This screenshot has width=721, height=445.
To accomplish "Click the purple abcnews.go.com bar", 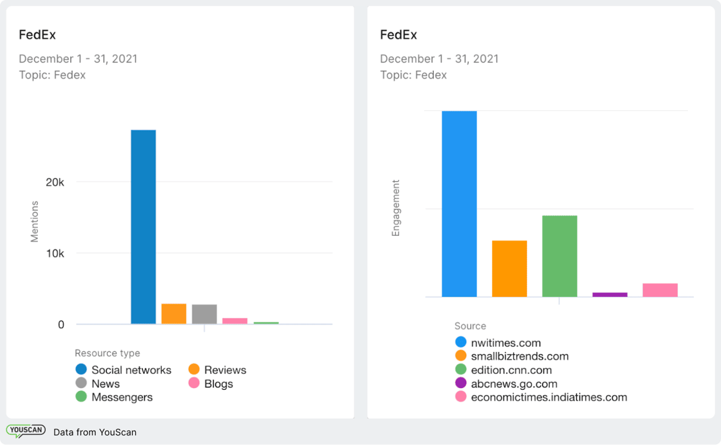I will (610, 294).
